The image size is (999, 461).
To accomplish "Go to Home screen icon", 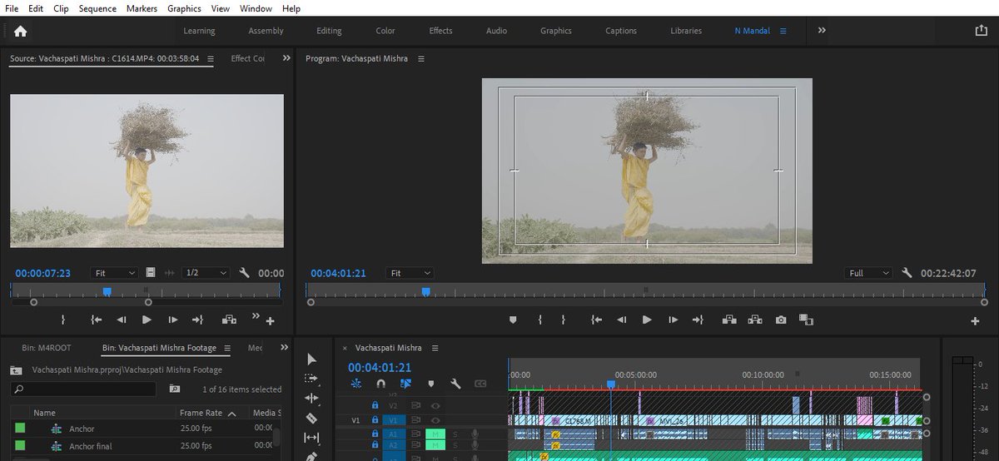I will tap(20, 31).
